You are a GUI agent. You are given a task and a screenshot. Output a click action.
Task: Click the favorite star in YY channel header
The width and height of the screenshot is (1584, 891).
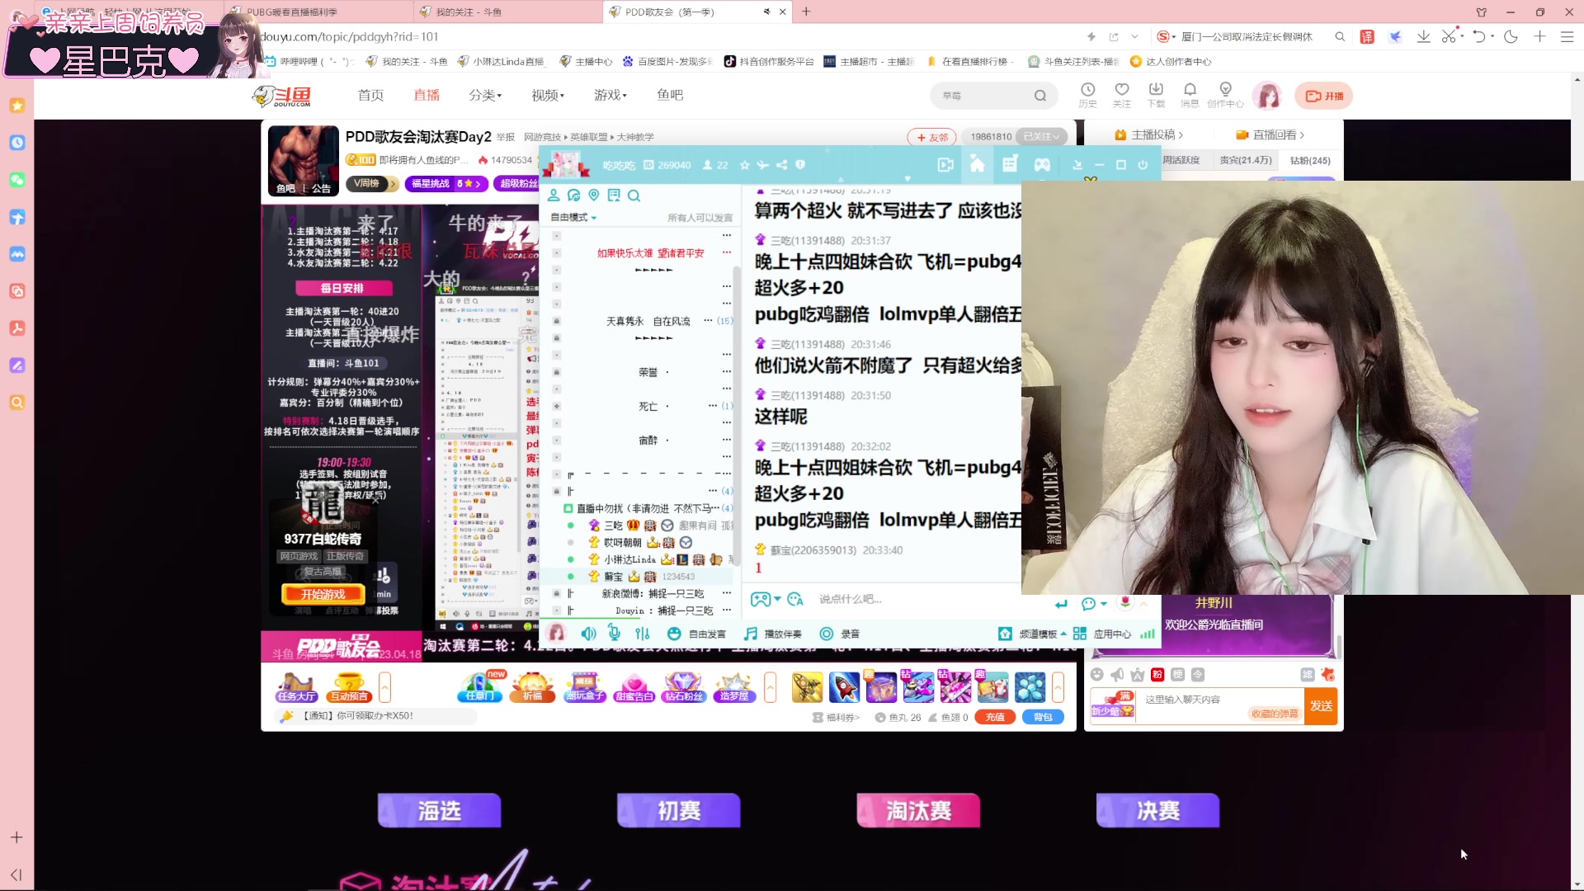tap(745, 165)
